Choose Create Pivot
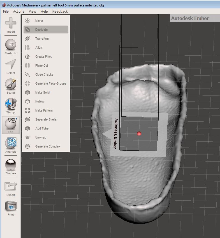This screenshot has width=220, height=238. tap(46, 56)
